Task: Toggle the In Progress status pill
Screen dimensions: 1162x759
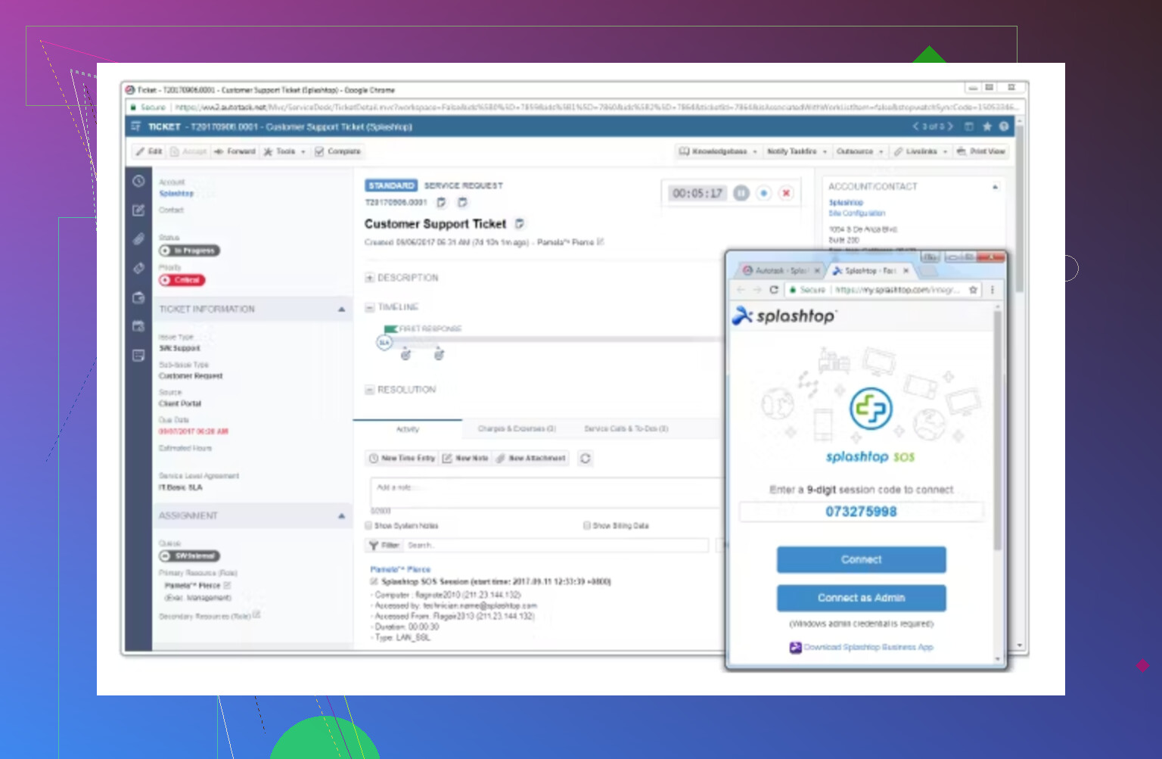Action: coord(189,250)
